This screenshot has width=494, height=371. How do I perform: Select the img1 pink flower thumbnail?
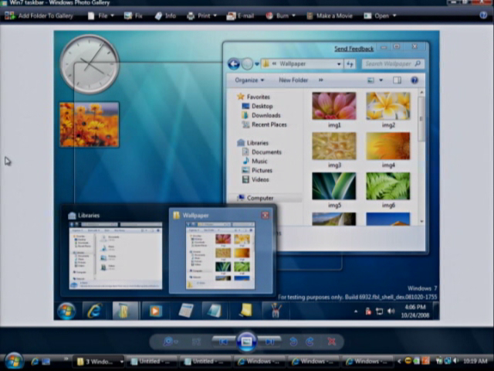(334, 106)
